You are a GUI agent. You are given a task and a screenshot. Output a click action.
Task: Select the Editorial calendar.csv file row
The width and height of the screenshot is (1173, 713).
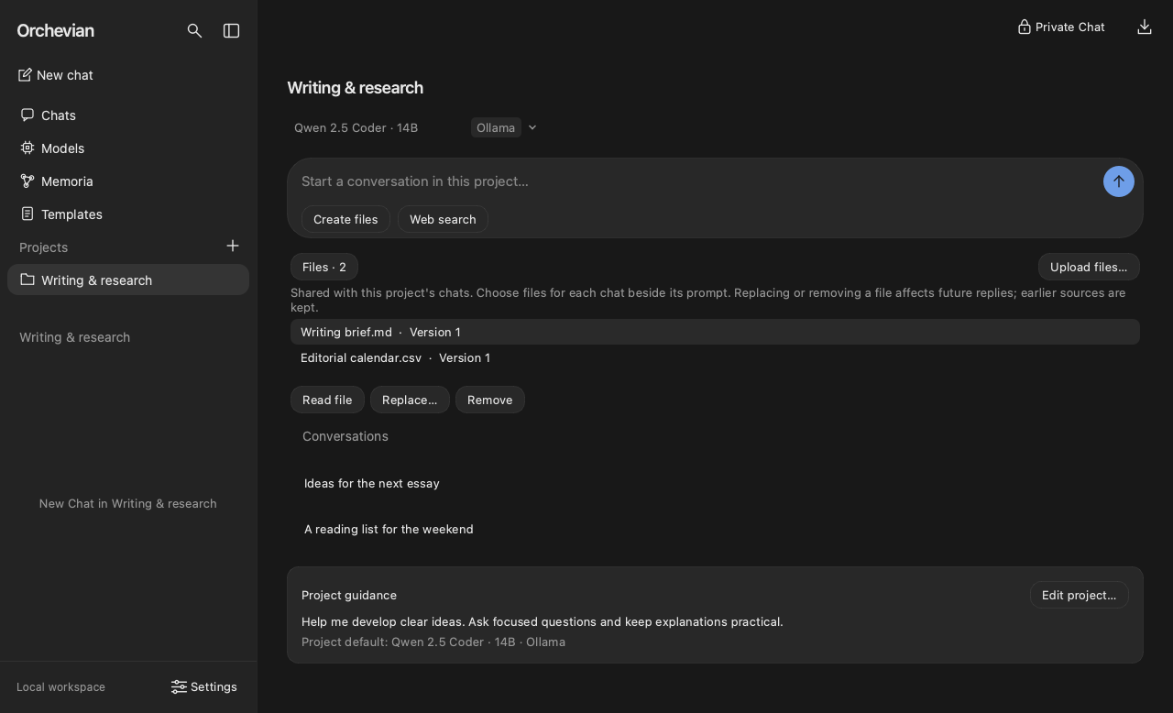click(715, 357)
